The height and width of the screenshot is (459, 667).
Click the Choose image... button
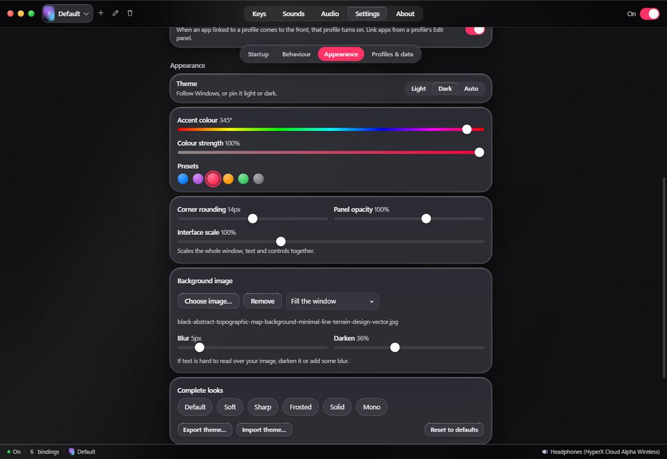click(x=208, y=301)
